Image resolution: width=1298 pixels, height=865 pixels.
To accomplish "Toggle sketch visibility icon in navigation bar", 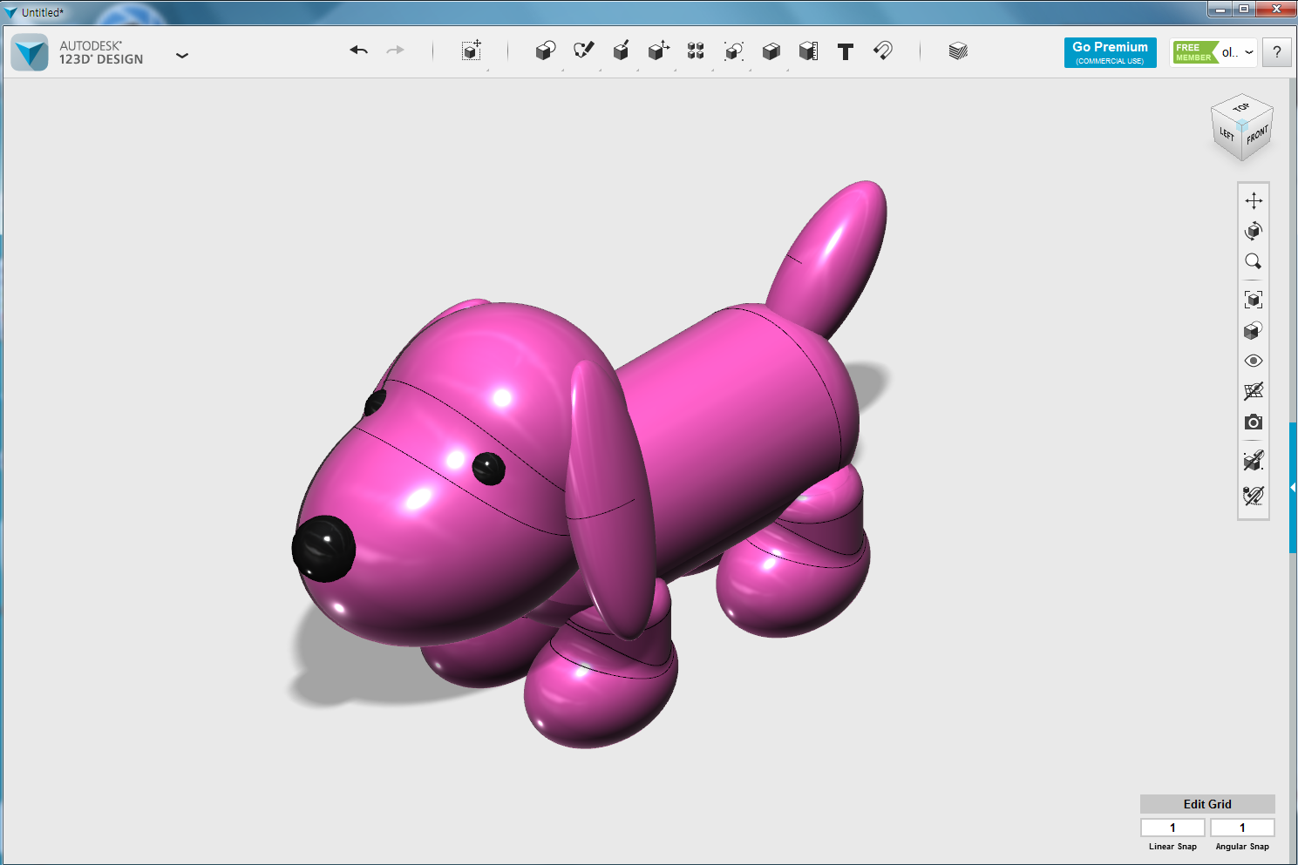I will tap(1254, 495).
